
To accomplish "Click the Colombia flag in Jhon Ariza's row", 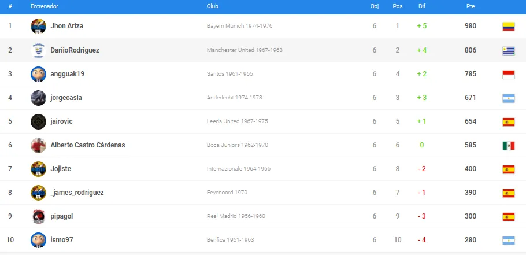I will coord(509,27).
